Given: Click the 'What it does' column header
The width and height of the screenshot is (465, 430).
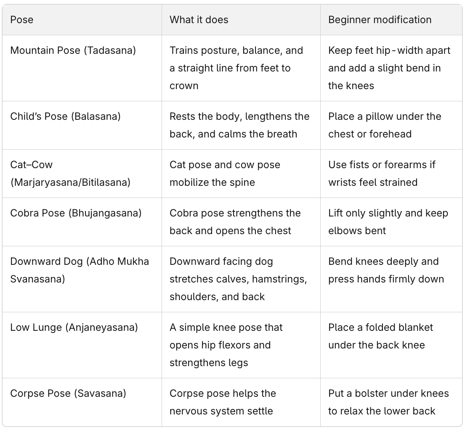Looking at the screenshot, I should tap(241, 20).
